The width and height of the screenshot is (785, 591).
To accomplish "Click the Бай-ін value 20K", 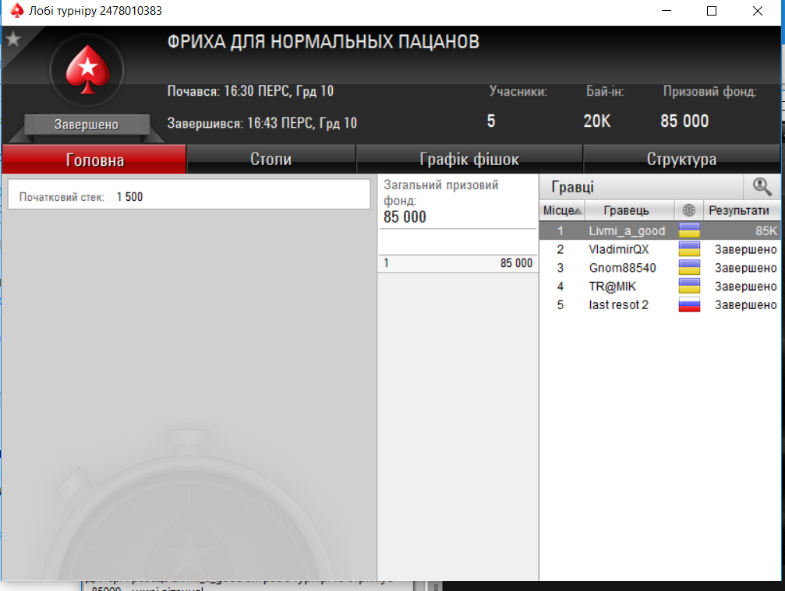I will pos(597,121).
